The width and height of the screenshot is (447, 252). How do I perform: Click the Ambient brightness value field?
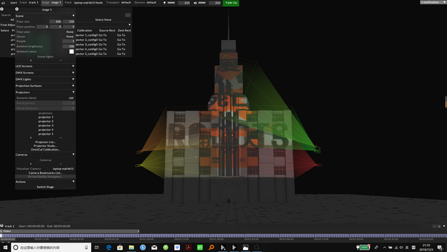point(69,46)
